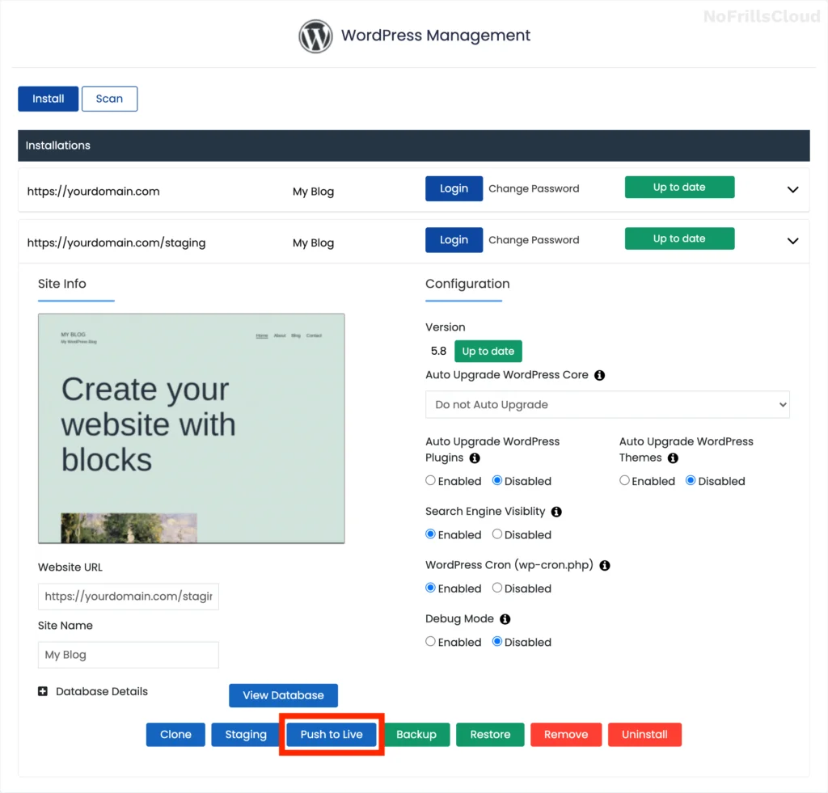Expand the https://yourdomain.com installation row
828x793 pixels.
pos(793,190)
